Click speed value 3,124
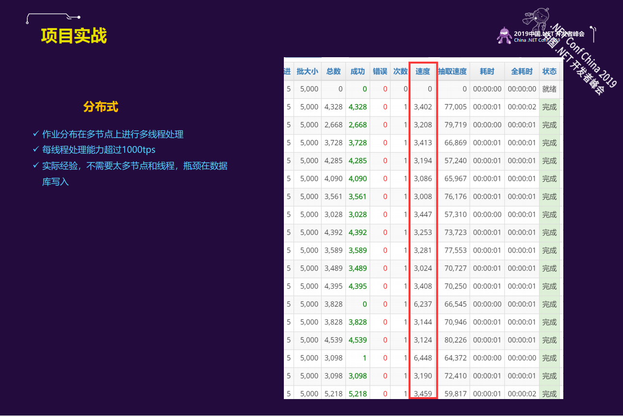Screen dimensions: 623x417 click(x=423, y=340)
